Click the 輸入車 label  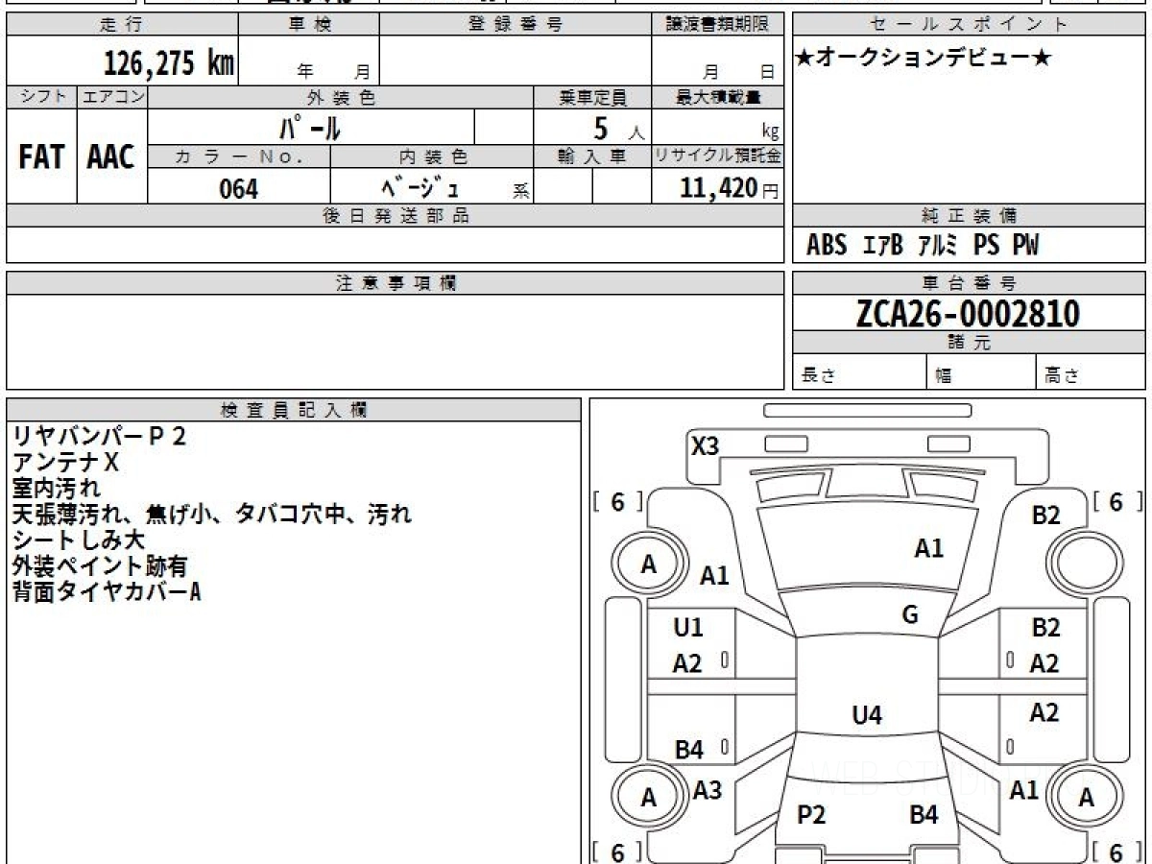(592, 156)
